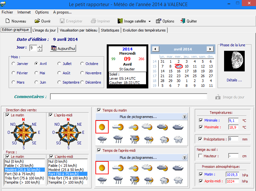Select the Juillet month radio button
The height and width of the screenshot is (191, 256).
pos(59,64)
